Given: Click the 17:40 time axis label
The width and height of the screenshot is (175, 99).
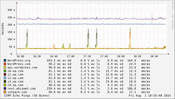Looking at the screenshot, I should 104,56.
